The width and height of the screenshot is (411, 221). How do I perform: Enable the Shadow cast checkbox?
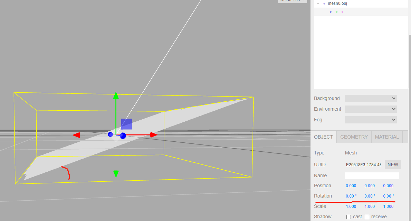click(x=348, y=217)
